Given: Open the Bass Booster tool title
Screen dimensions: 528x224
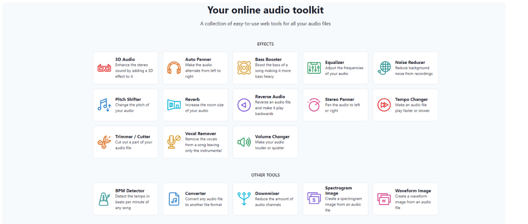Looking at the screenshot, I should [268, 60].
